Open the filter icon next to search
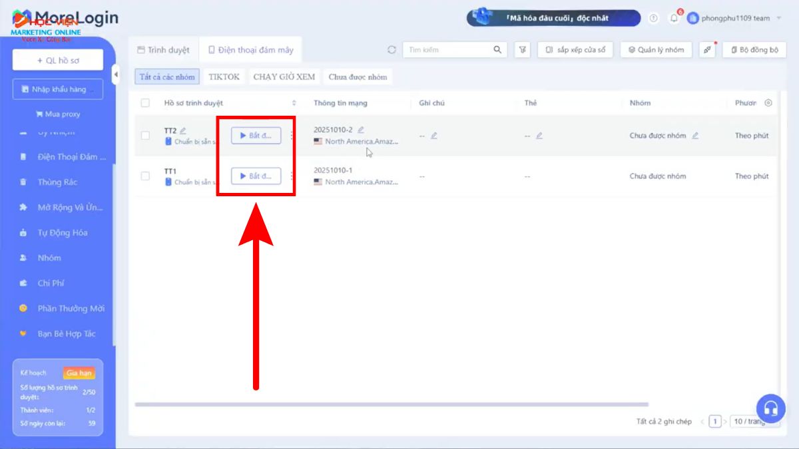Viewport: 799px width, 449px height. (x=523, y=50)
